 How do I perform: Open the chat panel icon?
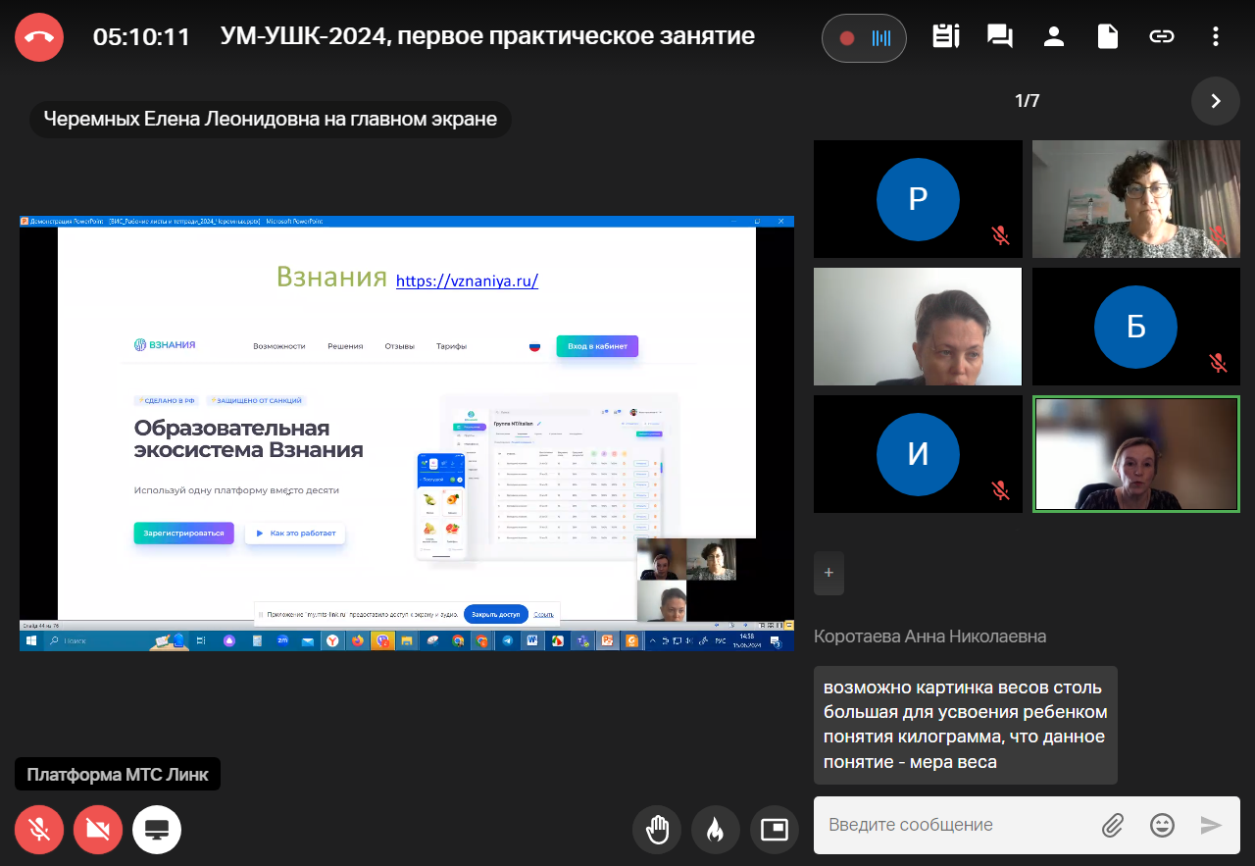coord(999,37)
